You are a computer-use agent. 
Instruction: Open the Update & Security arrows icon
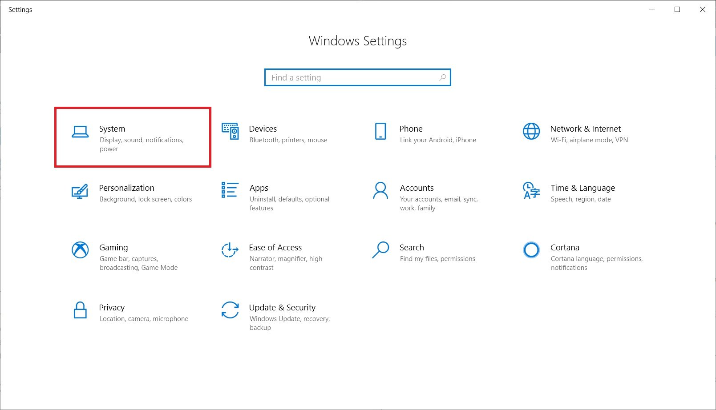[x=230, y=310]
